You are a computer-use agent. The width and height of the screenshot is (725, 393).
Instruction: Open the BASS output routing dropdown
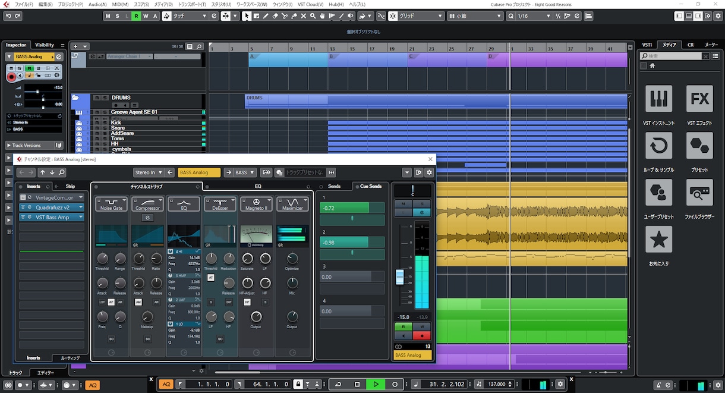pyautogui.click(x=245, y=172)
